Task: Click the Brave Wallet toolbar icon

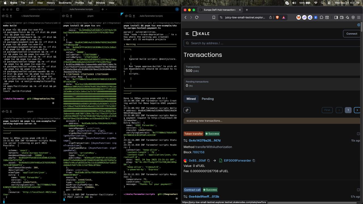Action: tap(342, 17)
